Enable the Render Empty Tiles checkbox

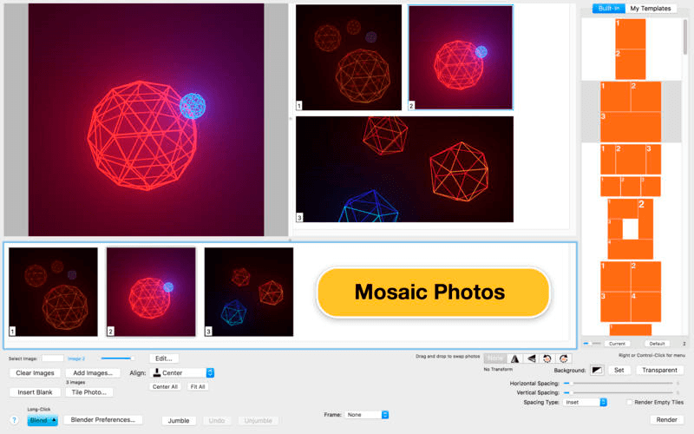tap(629, 402)
